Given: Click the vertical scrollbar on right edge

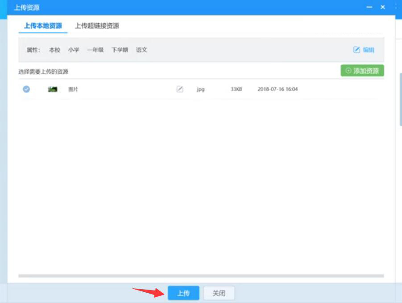Looking at the screenshot, I should point(401,99).
